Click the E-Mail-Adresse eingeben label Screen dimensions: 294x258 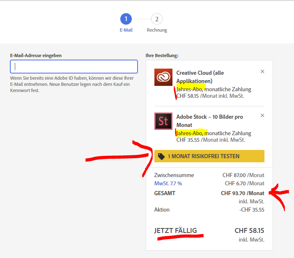[36, 55]
